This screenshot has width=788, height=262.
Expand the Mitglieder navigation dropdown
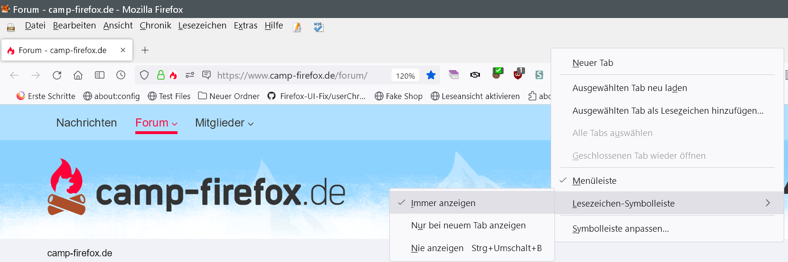(224, 123)
